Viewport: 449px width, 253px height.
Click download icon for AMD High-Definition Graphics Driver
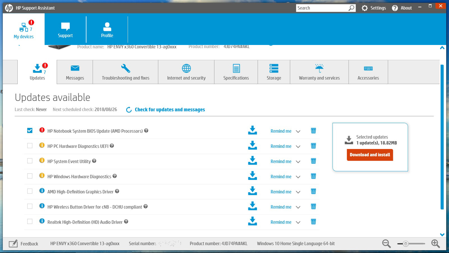click(253, 191)
